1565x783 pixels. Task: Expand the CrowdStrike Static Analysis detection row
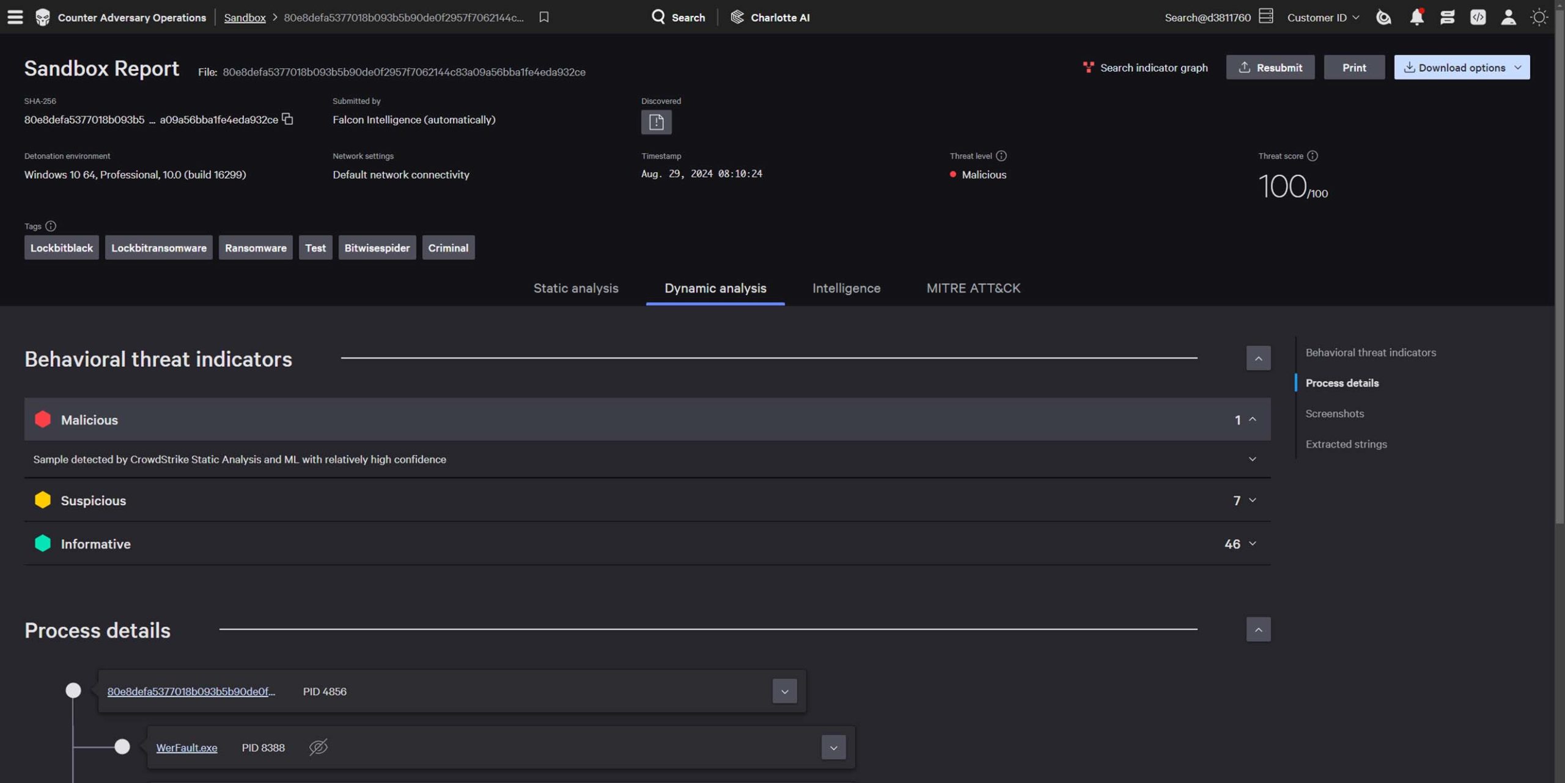[1252, 459]
